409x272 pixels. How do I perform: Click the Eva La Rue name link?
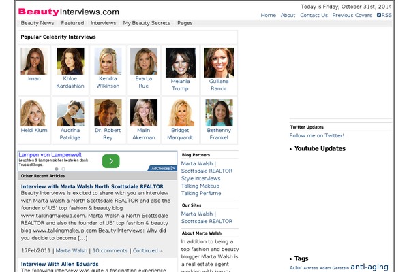[x=143, y=82]
